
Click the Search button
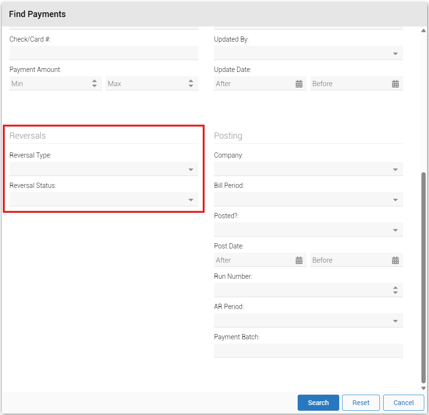318,403
